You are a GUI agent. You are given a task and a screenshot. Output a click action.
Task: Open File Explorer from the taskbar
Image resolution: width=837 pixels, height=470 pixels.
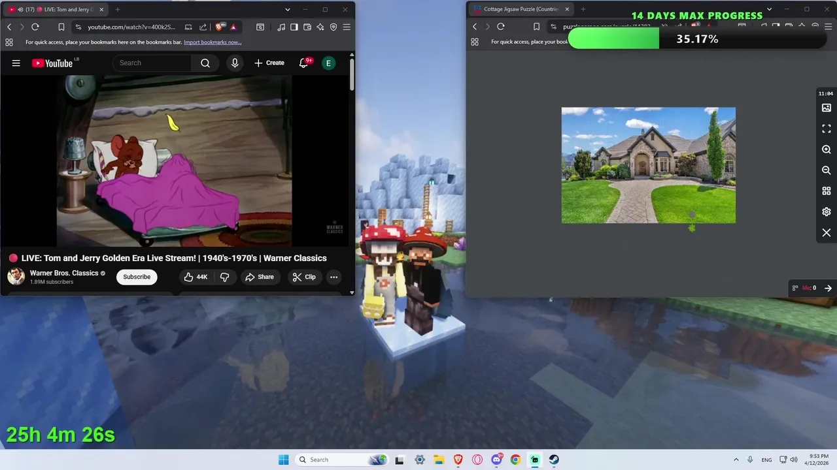tap(439, 460)
